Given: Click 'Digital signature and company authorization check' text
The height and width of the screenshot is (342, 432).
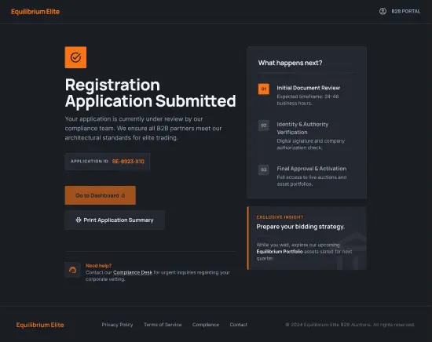Looking at the screenshot, I should tap(311, 144).
